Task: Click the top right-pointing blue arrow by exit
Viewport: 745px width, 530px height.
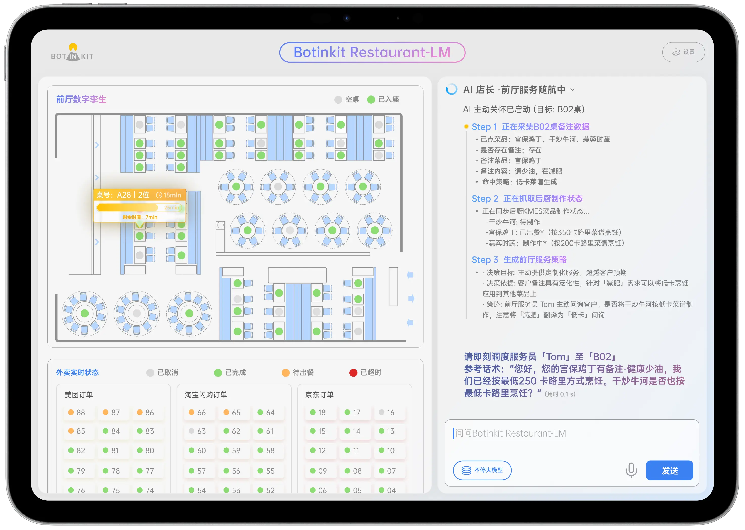Action: (411, 299)
